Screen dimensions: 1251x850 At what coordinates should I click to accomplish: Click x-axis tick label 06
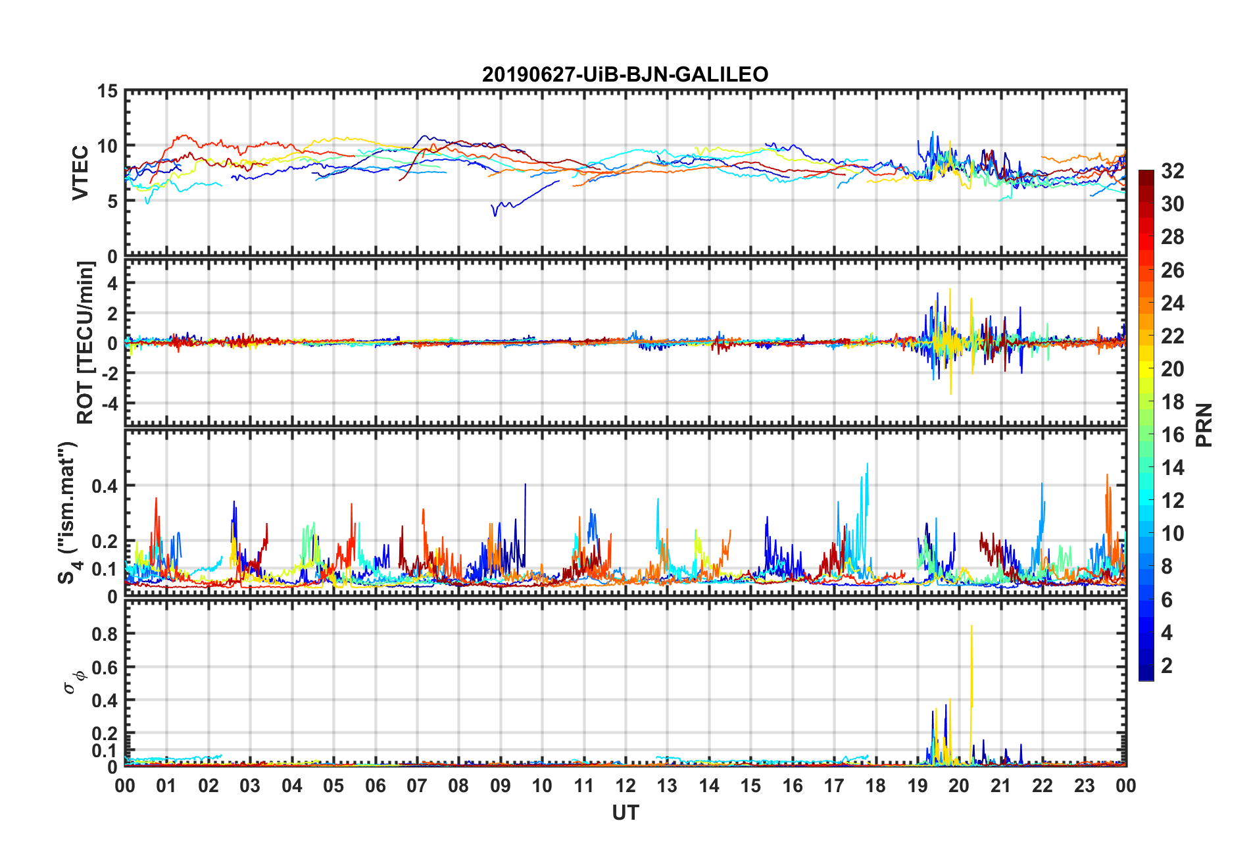coord(375,786)
